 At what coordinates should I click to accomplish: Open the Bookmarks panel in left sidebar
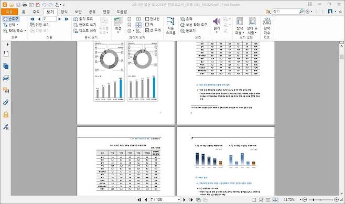[6, 54]
